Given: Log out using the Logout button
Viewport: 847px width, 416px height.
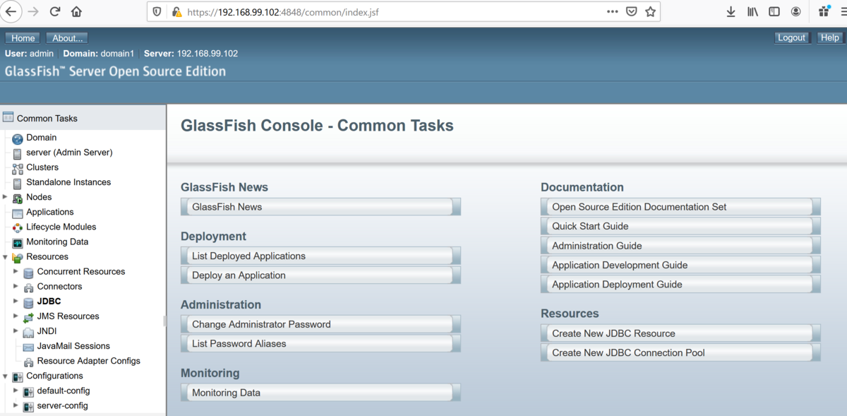Looking at the screenshot, I should coord(791,37).
